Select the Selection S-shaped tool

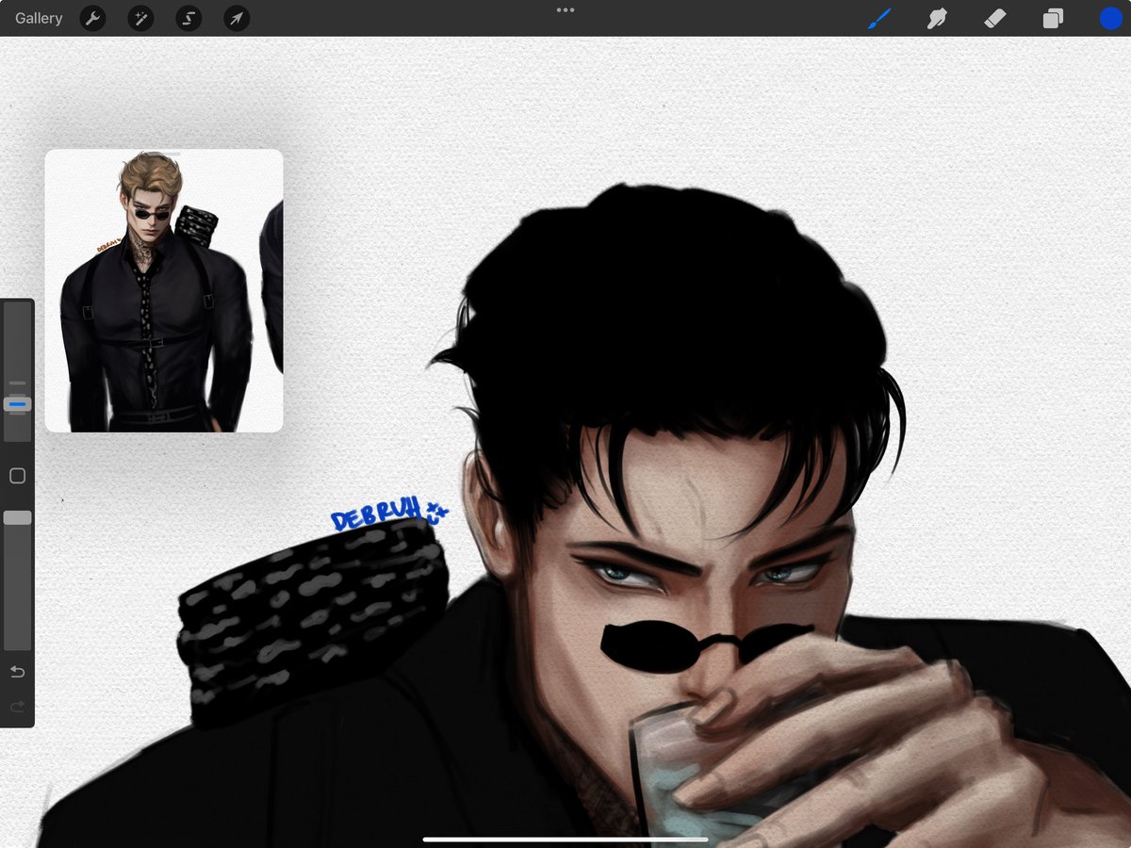188,18
